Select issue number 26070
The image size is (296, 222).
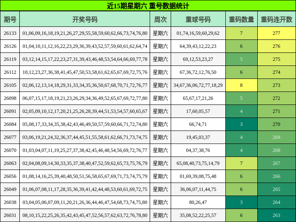pyautogui.click(x=10, y=150)
